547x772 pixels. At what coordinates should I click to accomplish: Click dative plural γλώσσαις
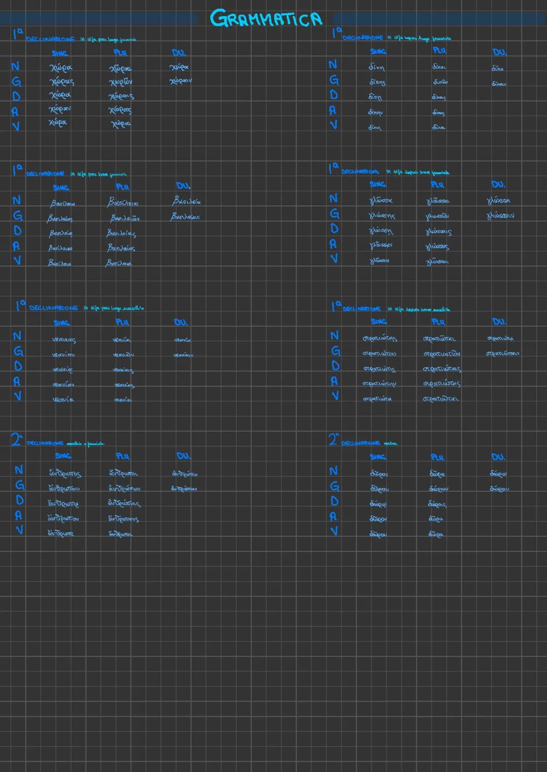[x=439, y=232]
